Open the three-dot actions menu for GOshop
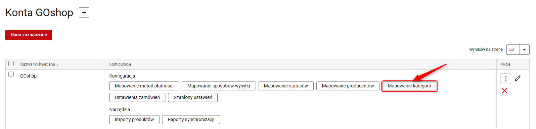Viewport: 536px width, 129px height. 506,79
